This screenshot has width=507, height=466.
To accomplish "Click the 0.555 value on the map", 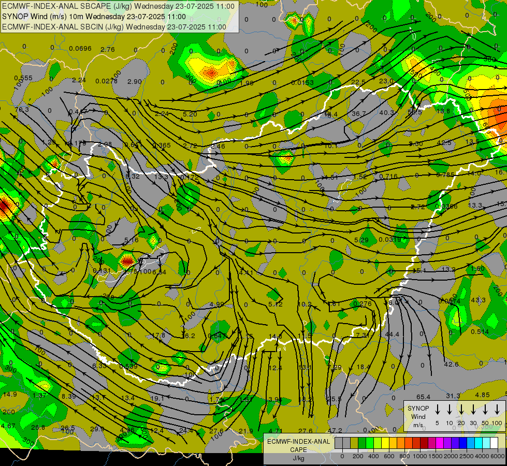I will 23,78.
